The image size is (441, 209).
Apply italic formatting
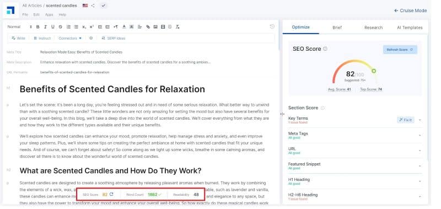pos(45,27)
